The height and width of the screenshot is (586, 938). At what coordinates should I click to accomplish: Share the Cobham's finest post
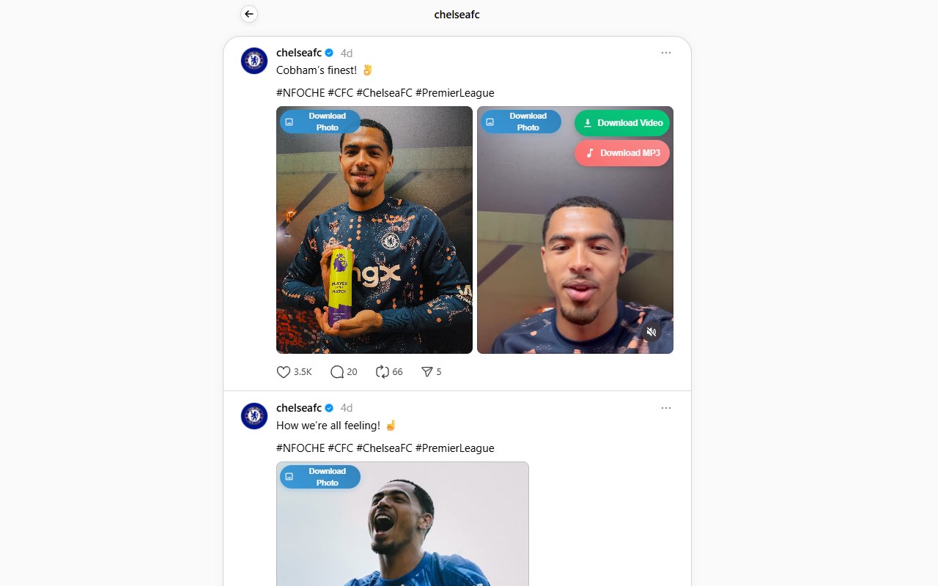(x=427, y=372)
